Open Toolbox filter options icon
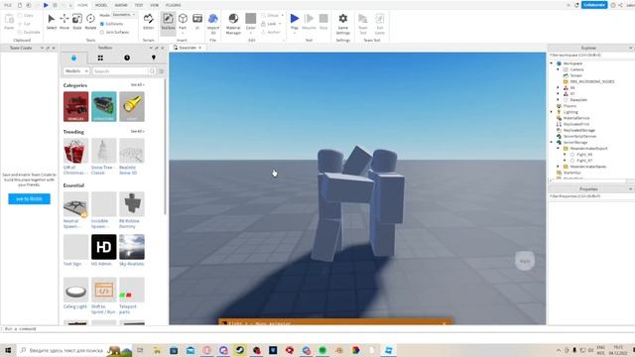Viewport: 635px width, 357px height. 161,70
